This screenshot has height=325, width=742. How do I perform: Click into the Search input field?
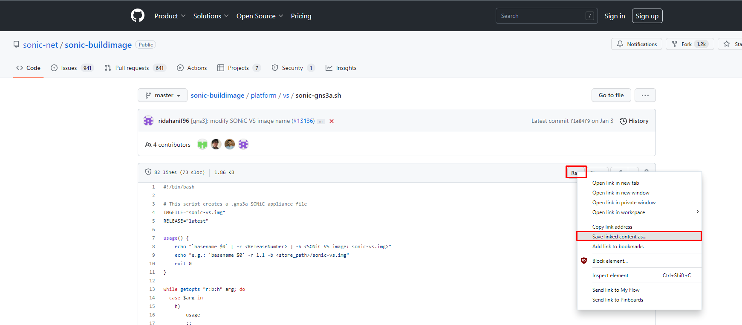click(541, 16)
